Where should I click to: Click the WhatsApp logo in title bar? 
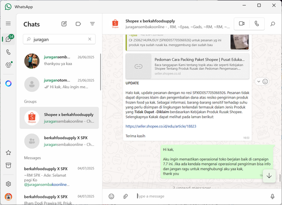8,7
